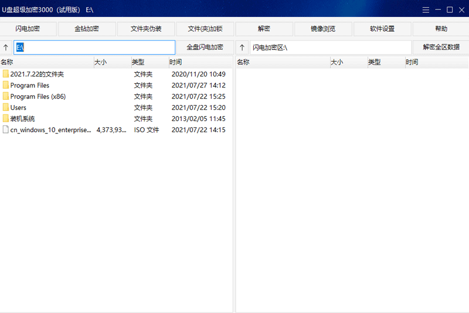
Task: Select the Users folder icon
Action: click(6, 107)
